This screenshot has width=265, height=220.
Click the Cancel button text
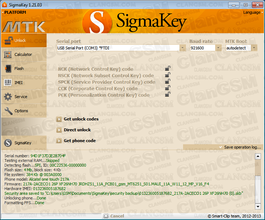(117, 216)
